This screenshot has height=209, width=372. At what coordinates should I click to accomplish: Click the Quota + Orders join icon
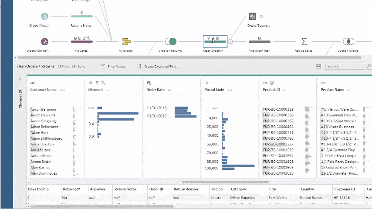coord(348,42)
